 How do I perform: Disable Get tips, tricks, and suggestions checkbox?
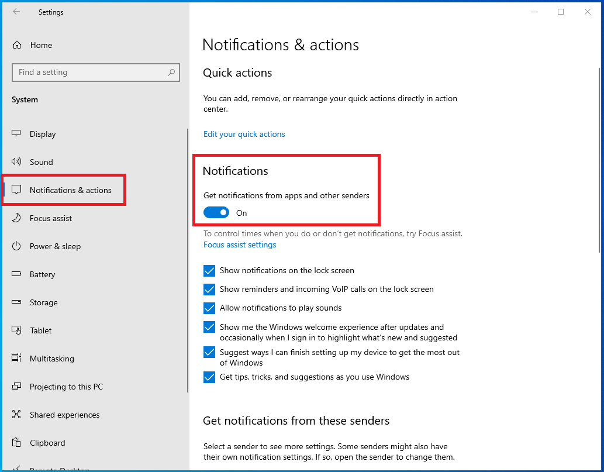[209, 377]
